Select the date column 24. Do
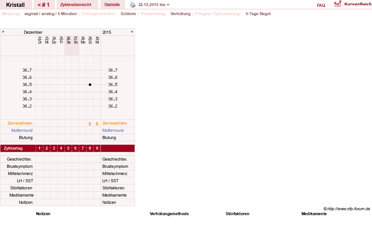The image size is (372, 236). point(54,40)
